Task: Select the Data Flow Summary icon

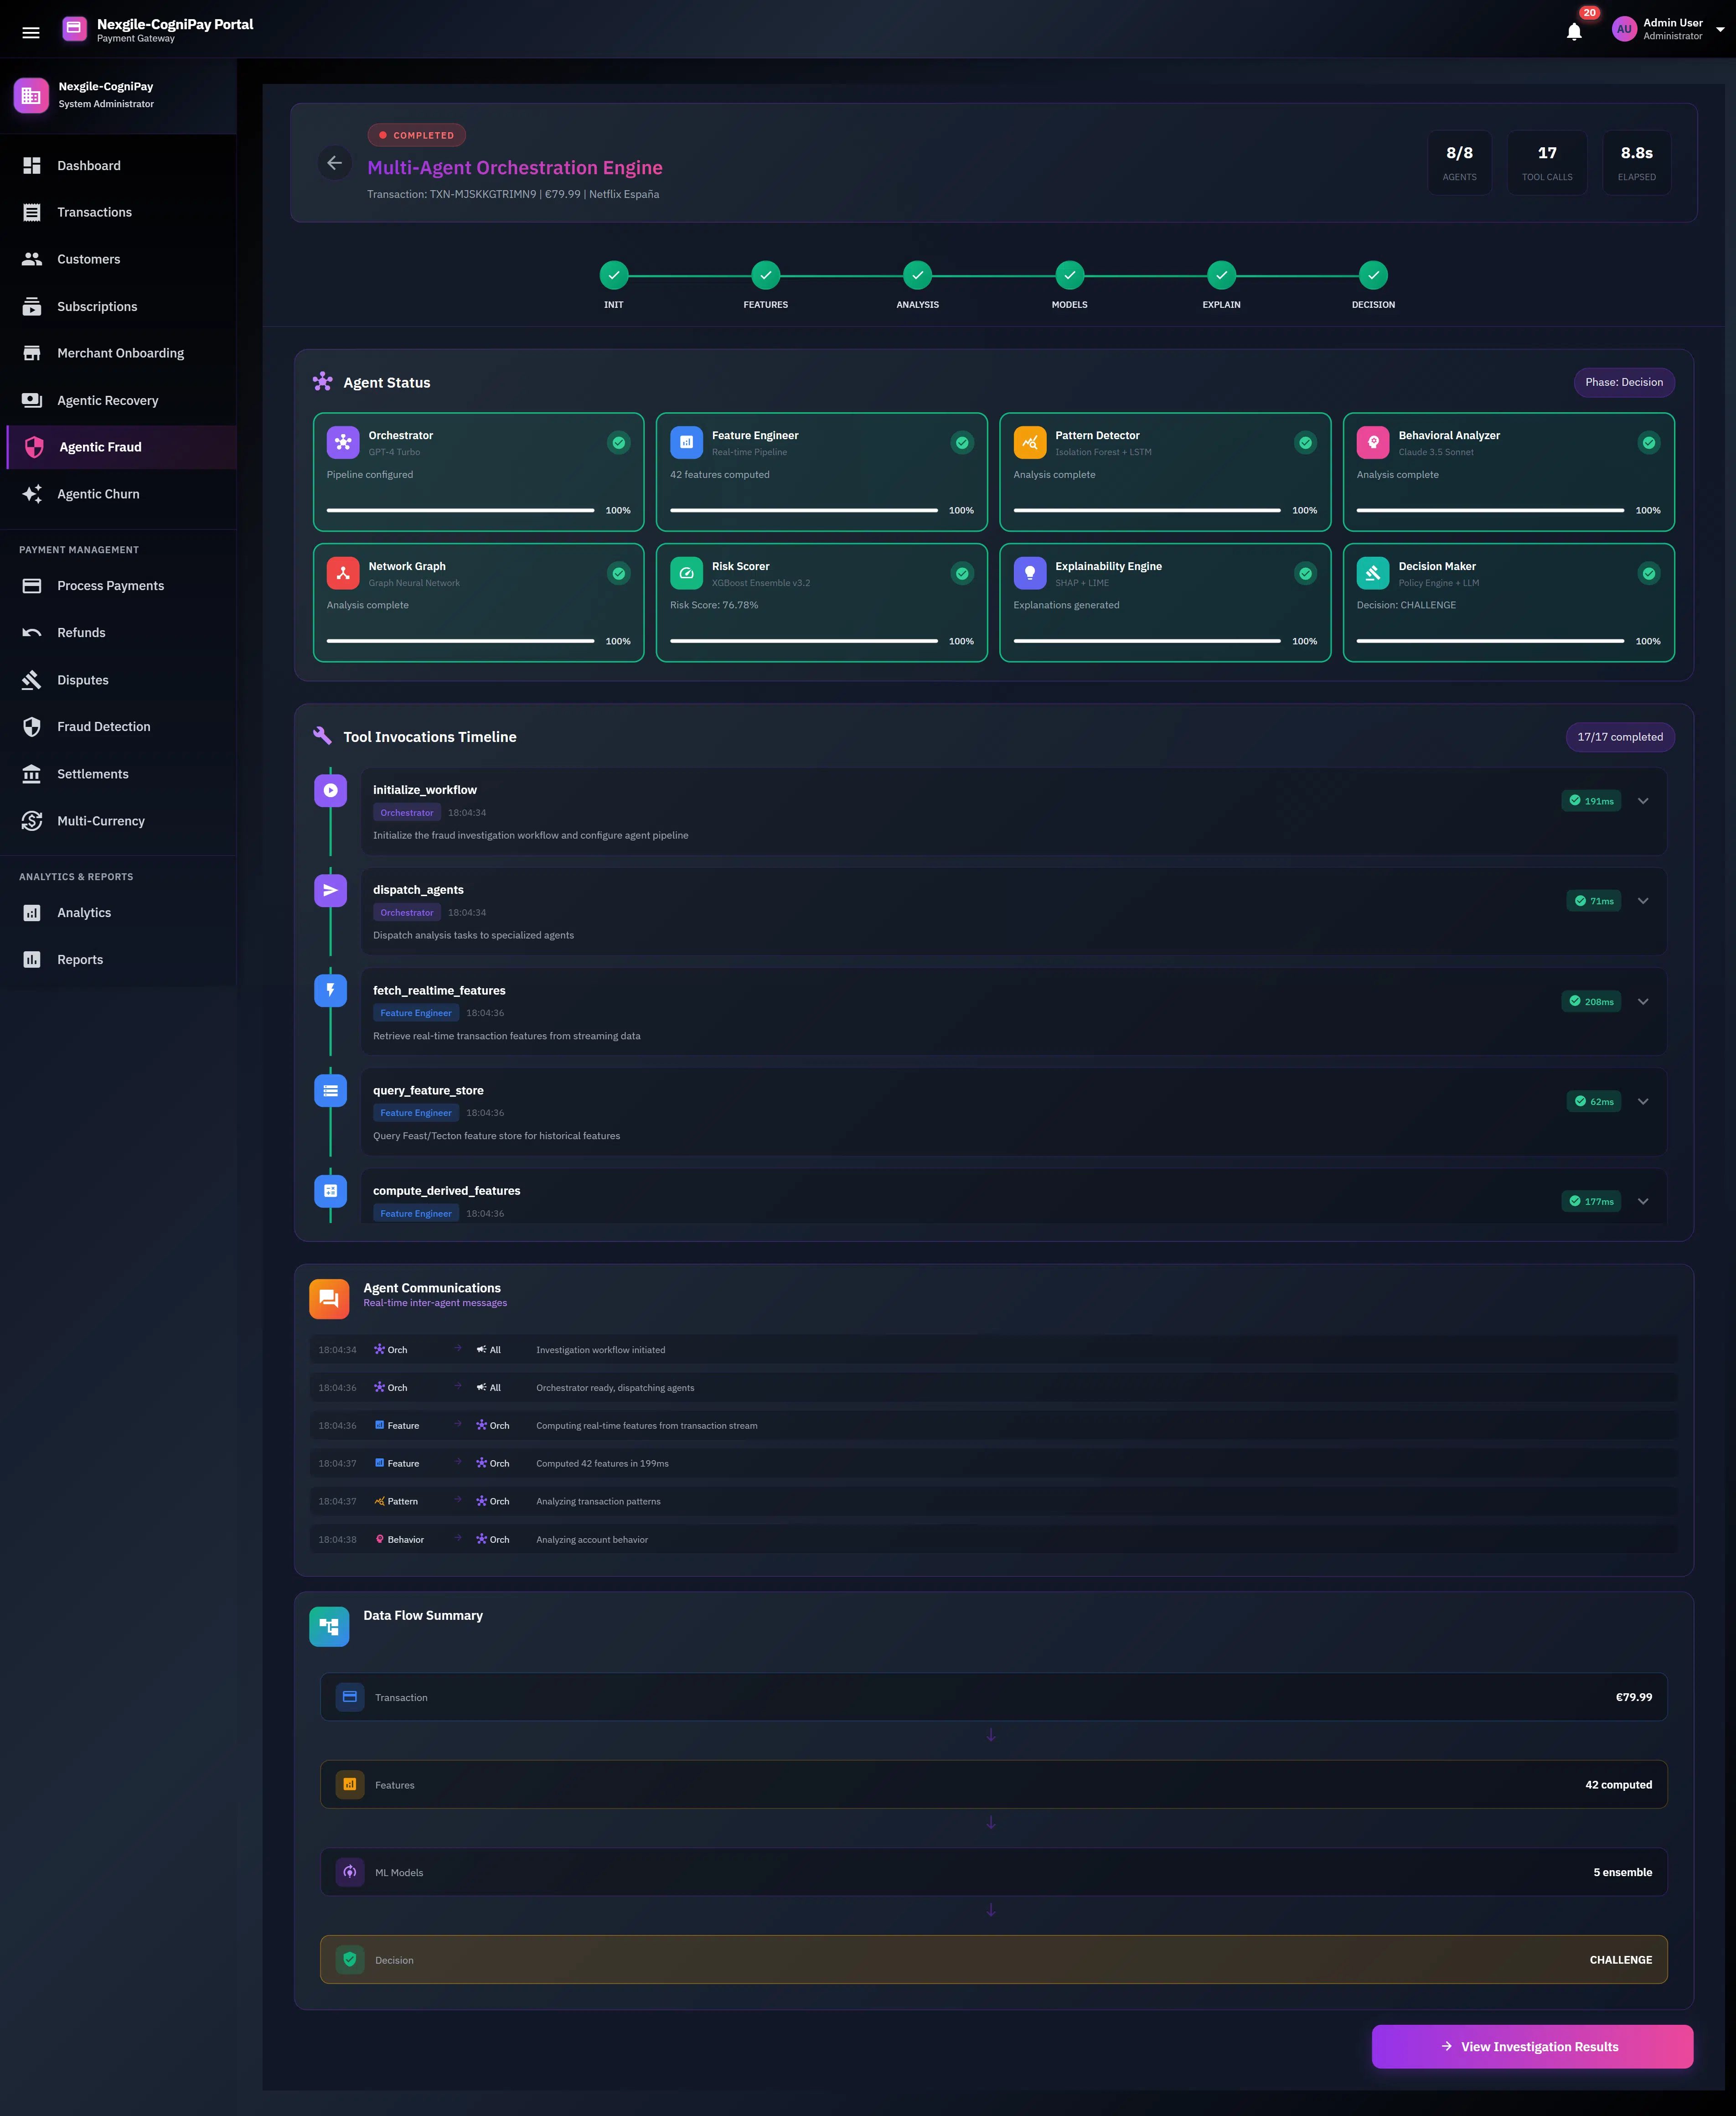Action: tap(329, 1626)
